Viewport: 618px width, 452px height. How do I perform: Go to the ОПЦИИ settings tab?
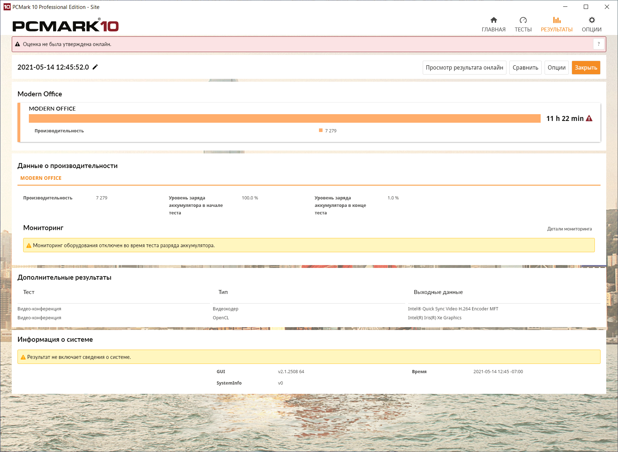[592, 24]
